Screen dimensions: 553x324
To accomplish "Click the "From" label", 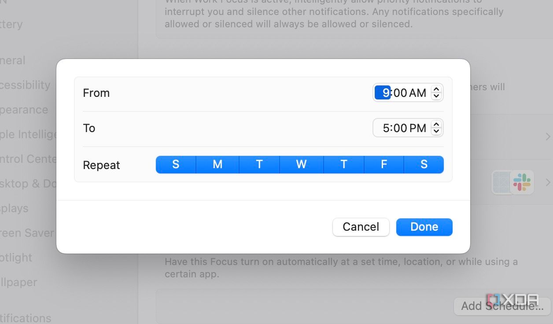I will [x=96, y=93].
